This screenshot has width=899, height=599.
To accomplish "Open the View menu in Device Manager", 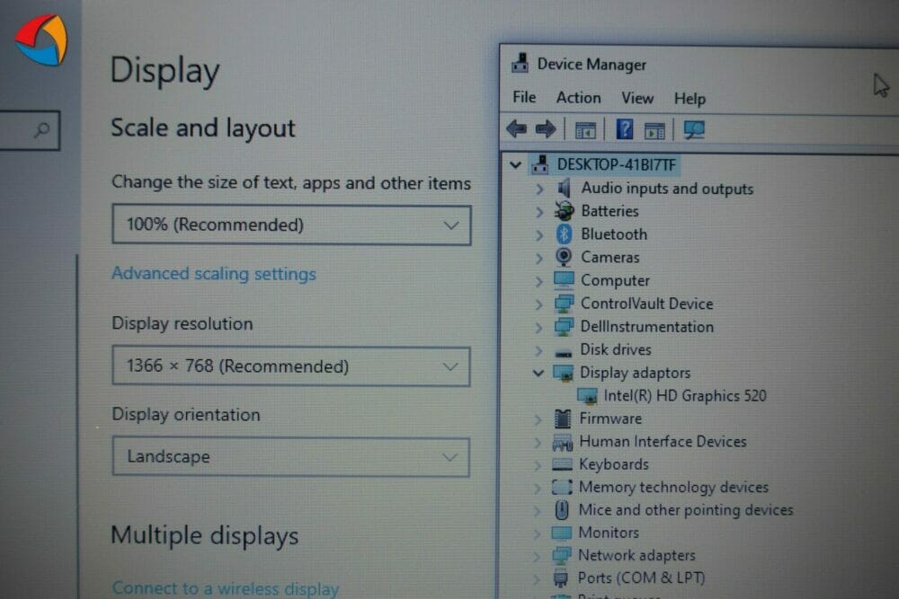I will click(x=637, y=99).
